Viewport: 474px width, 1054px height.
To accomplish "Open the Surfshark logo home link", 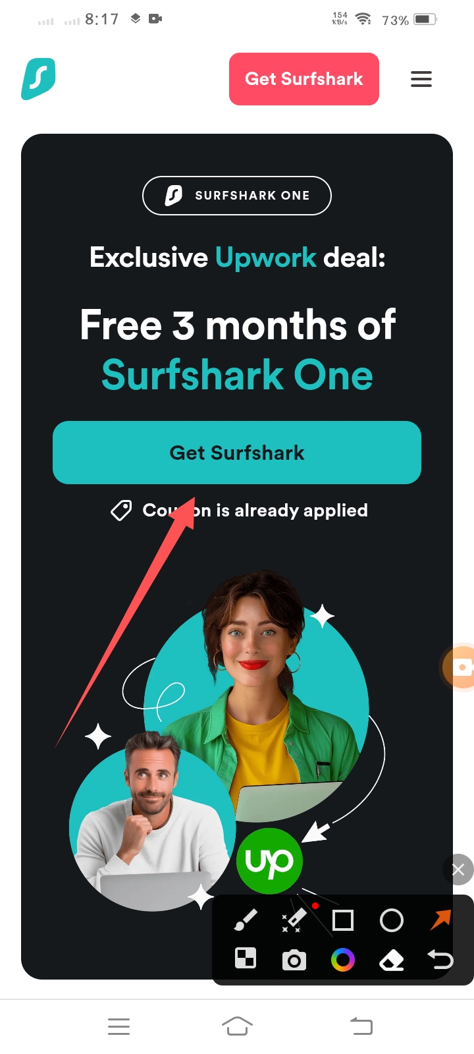I will (x=38, y=79).
